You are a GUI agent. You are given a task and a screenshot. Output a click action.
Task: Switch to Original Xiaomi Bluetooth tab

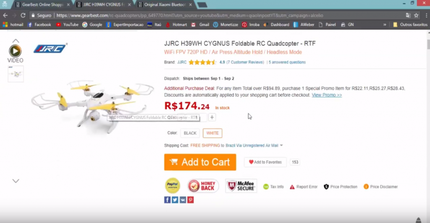coord(165,5)
